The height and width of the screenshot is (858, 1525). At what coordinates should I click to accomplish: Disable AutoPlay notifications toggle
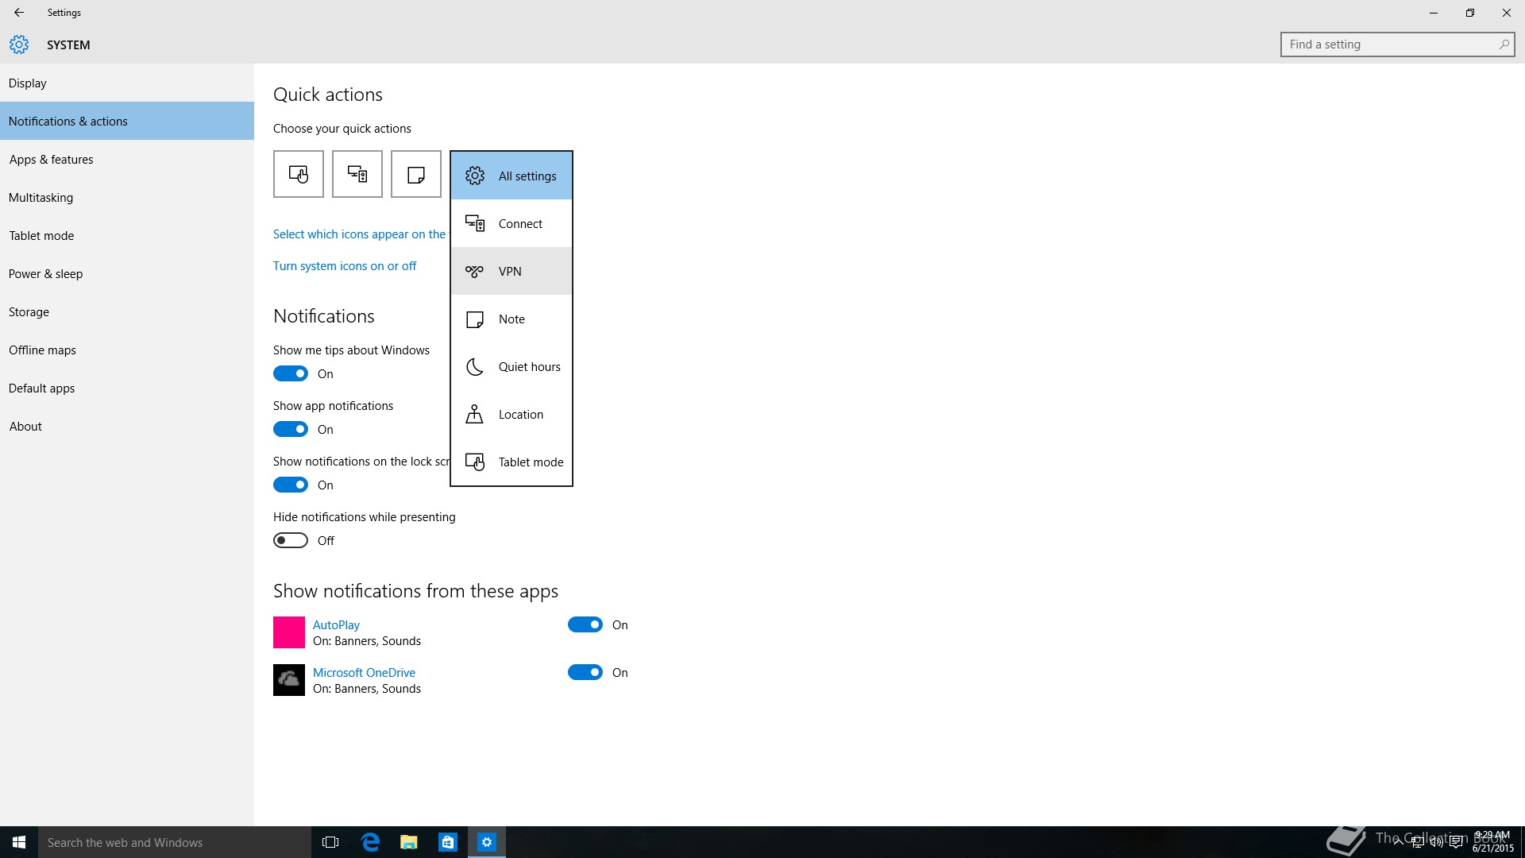585,625
